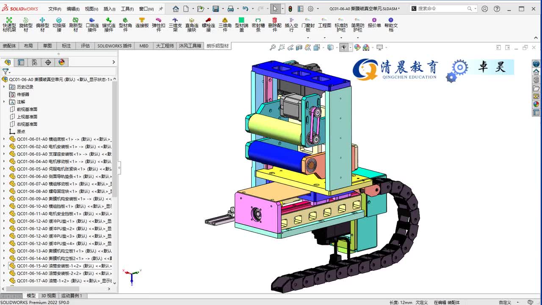Toggle the hide/show items eye button
The height and width of the screenshot is (305, 542).
pos(344,47)
